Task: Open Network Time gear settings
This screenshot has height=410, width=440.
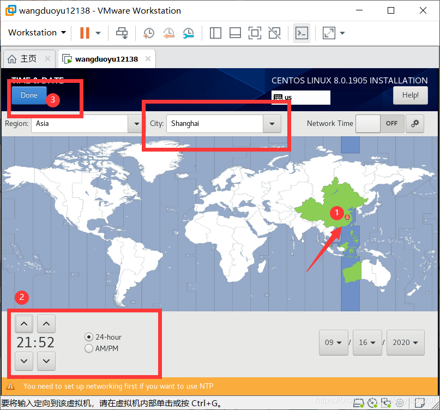Action: tap(415, 123)
